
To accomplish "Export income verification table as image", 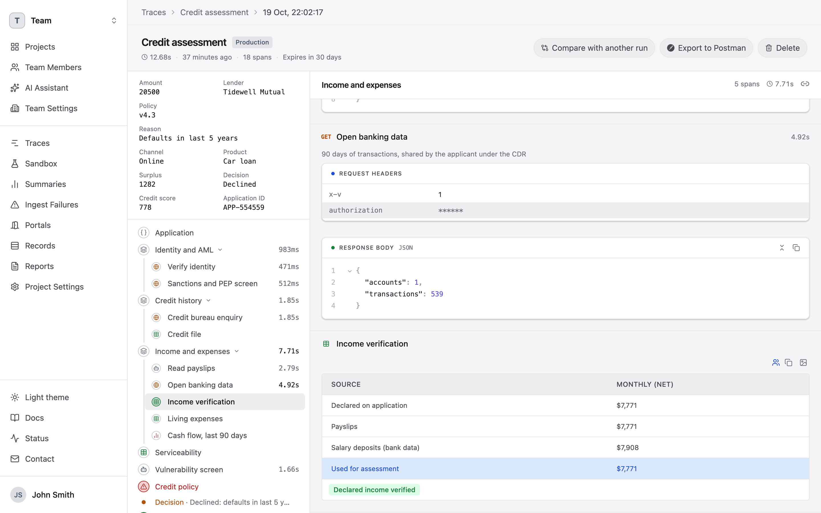I will pyautogui.click(x=803, y=362).
